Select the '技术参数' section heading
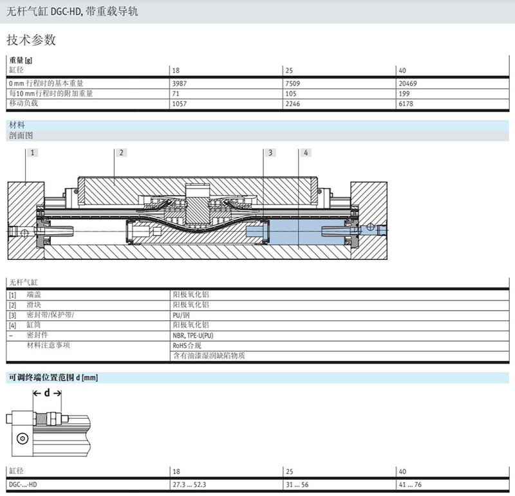This screenshot has height=496, width=515. [31, 40]
